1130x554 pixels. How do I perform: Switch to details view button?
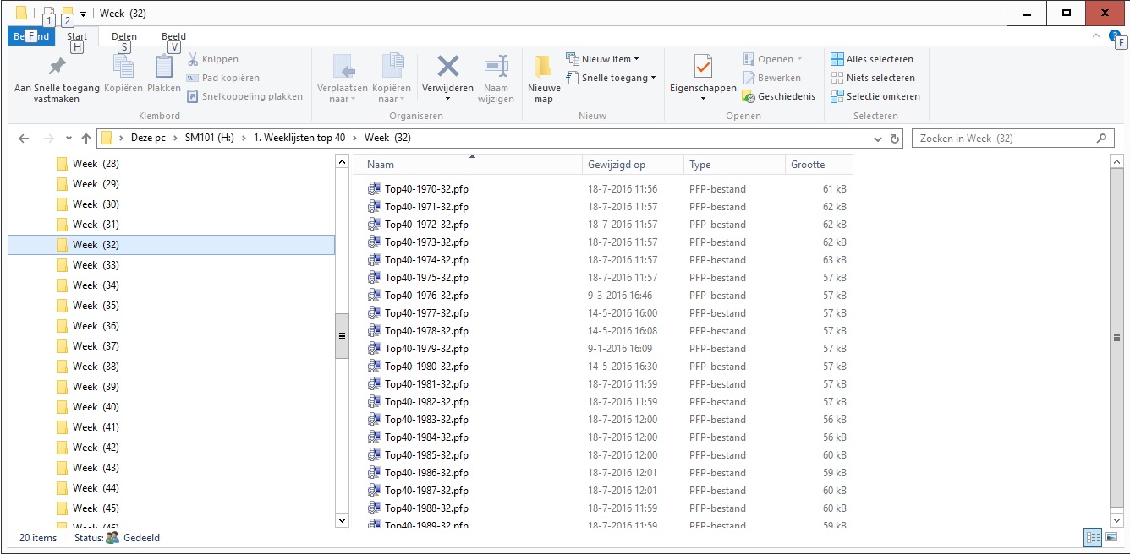(x=1093, y=538)
